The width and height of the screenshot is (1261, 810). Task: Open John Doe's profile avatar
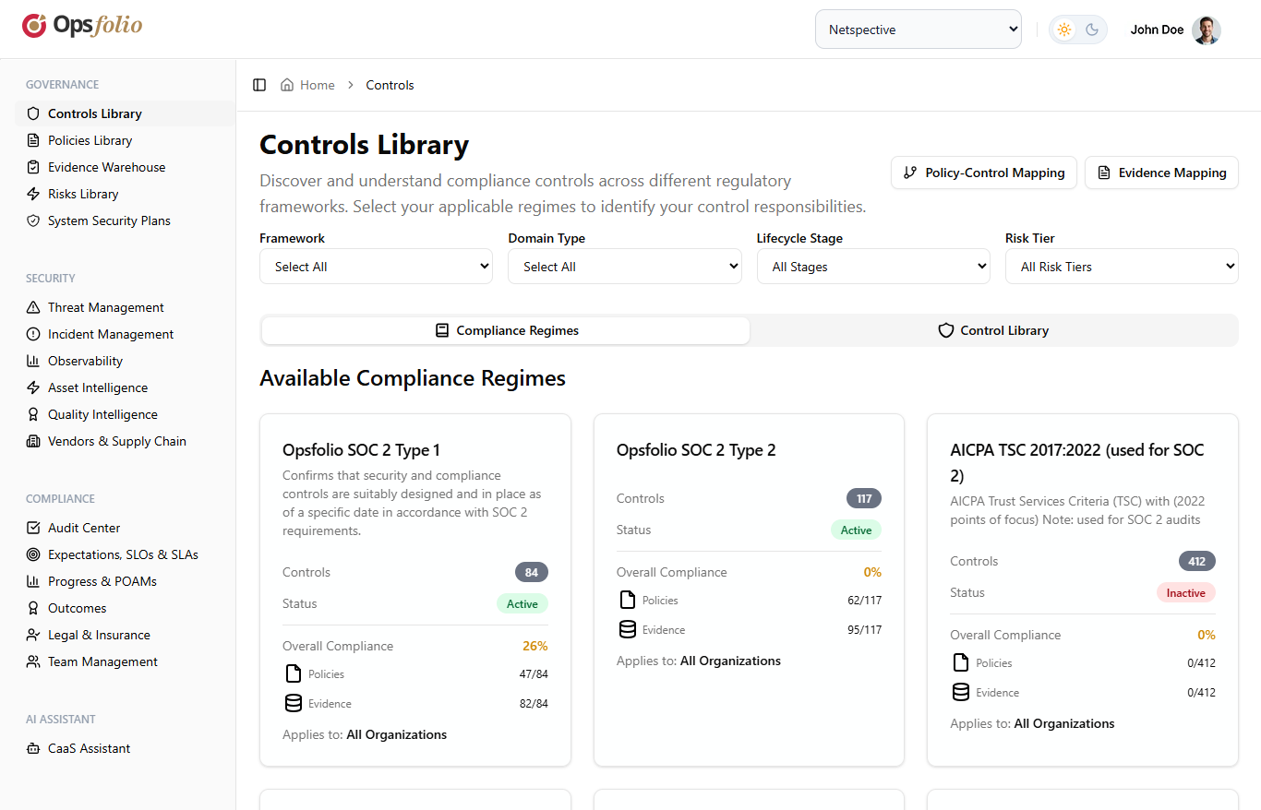(1207, 29)
